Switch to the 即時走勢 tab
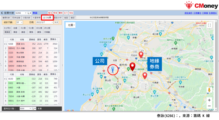 pos(16,18)
